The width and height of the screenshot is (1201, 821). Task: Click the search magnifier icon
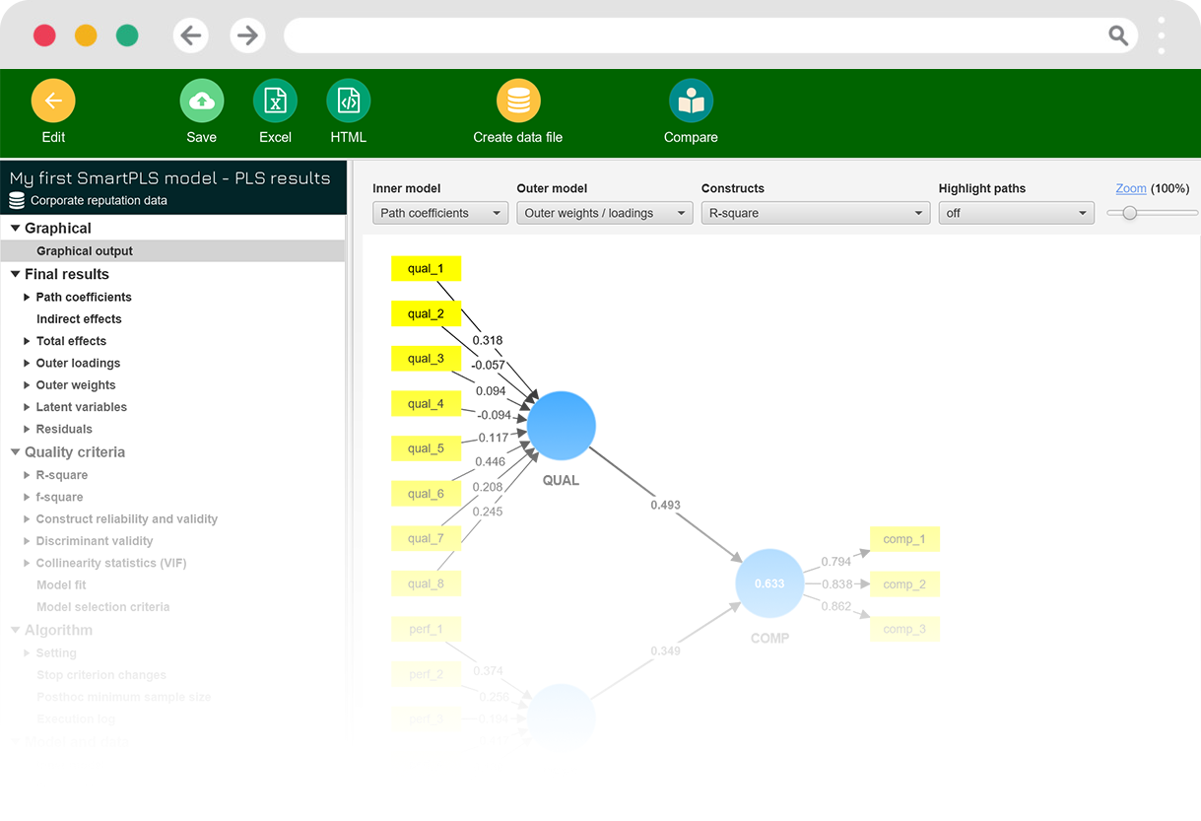coord(1118,36)
